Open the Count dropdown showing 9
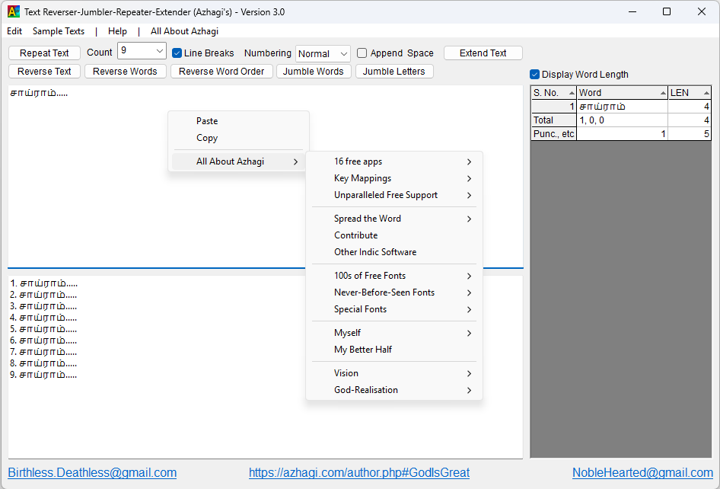 pyautogui.click(x=142, y=51)
